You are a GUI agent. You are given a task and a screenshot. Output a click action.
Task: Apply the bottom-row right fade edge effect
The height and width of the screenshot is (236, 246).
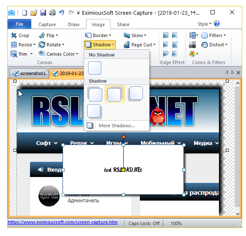(175, 54)
